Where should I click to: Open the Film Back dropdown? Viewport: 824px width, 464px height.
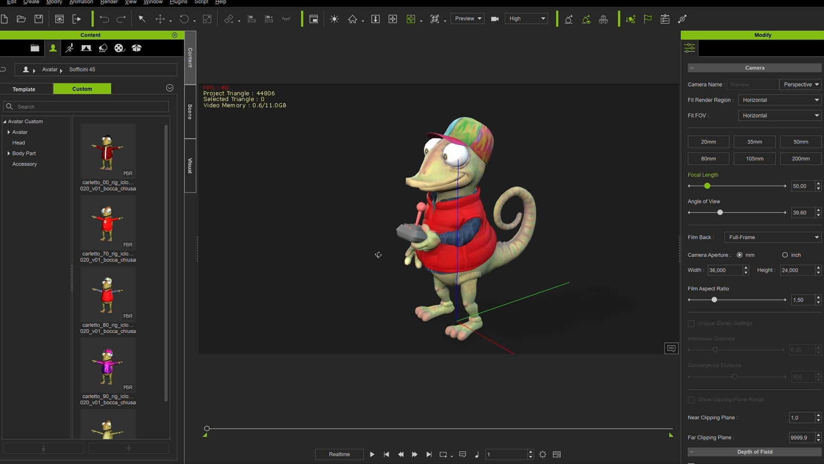773,237
